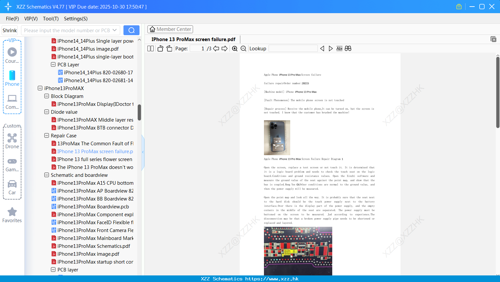Open the Car category
The width and height of the screenshot is (500, 282).
12,187
